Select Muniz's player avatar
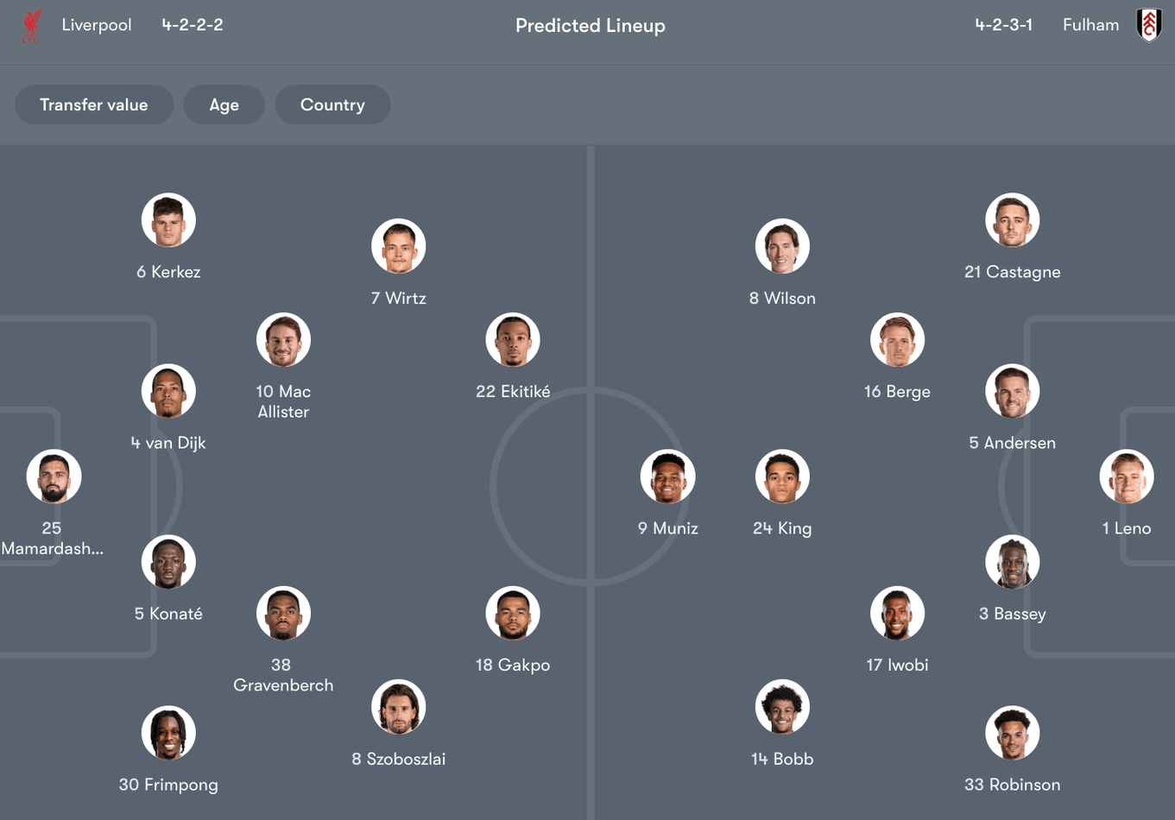Screen dimensions: 1175x820 coord(667,476)
